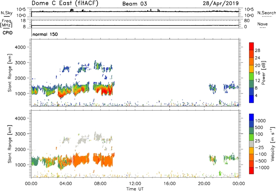Click the date '28/Apr/2019'
The height and width of the screenshot is (191, 276).
pyautogui.click(x=221, y=3)
